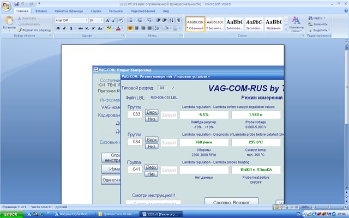Screen dimensions: 349x218
Task: Toggle align text left
Action: [130, 28]
